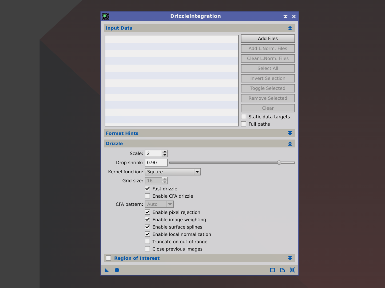Click the Drop shrink value field
385x288 pixels.
pos(156,163)
